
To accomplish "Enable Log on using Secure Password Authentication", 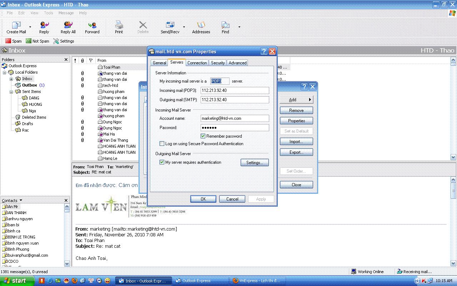I will coord(162,144).
